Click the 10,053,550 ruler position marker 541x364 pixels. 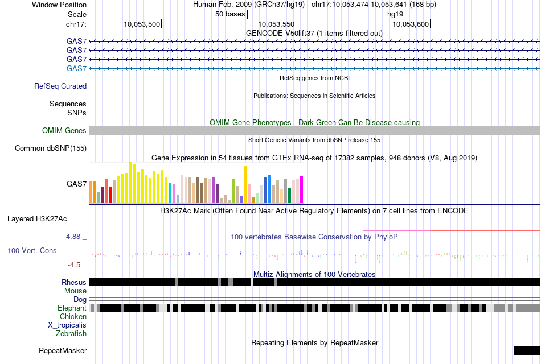276,24
